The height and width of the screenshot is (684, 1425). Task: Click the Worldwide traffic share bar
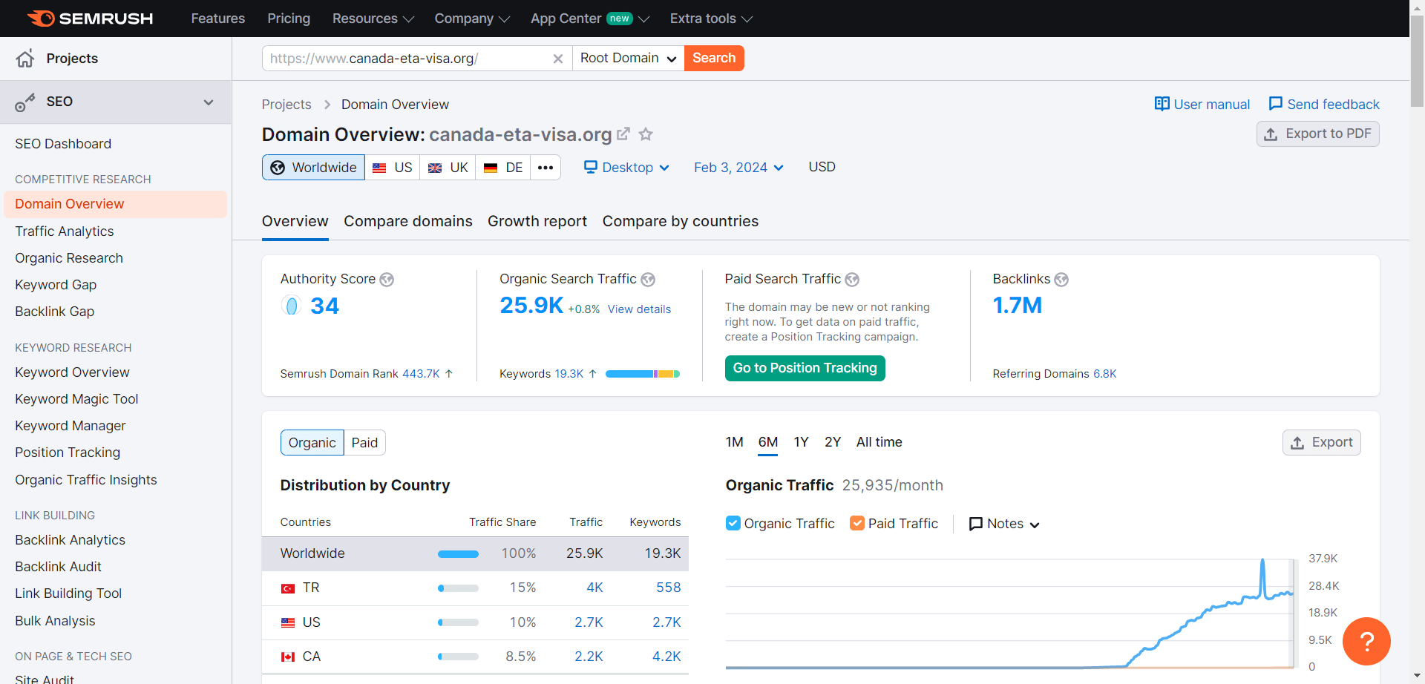click(458, 554)
